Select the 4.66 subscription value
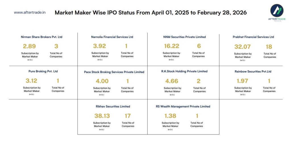291x163 pixels. click(x=172, y=81)
